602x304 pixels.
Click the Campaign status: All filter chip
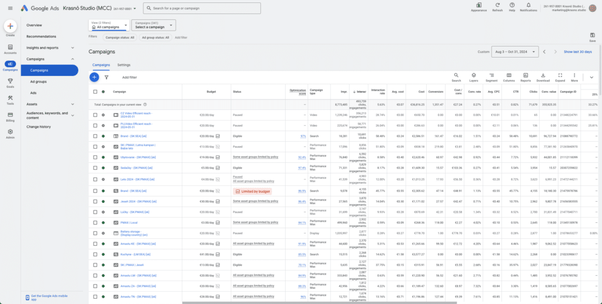[119, 38]
